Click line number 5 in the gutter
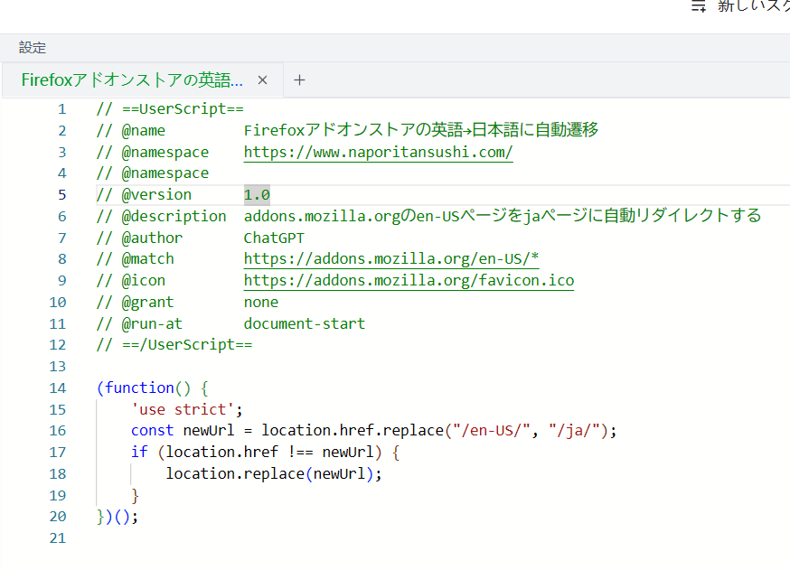Image resolution: width=790 pixels, height=570 pixels. click(62, 195)
